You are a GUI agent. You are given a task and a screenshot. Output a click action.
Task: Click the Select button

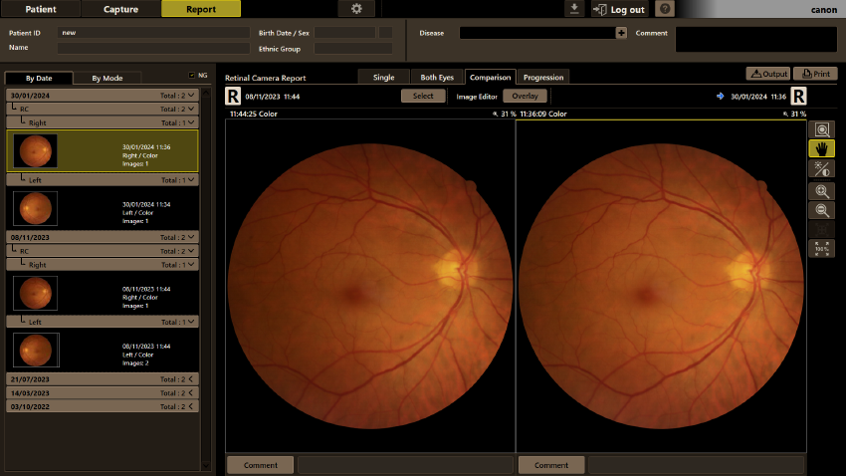pos(423,96)
